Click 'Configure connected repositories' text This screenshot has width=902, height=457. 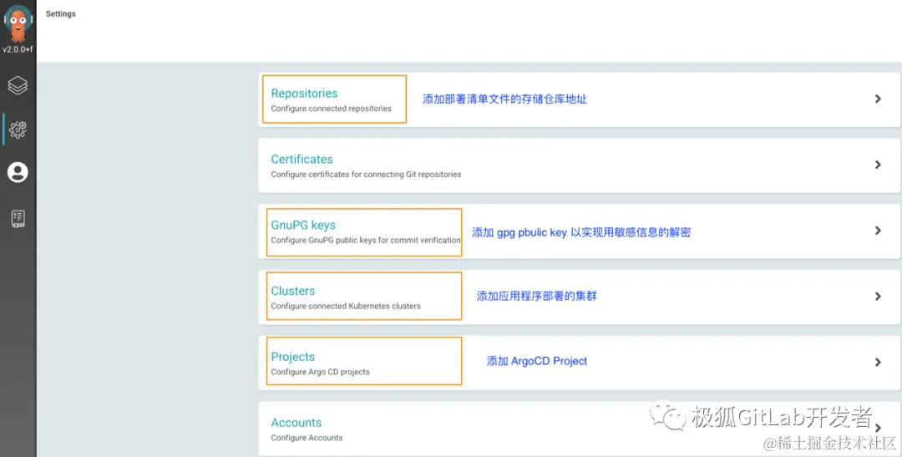[x=332, y=109]
